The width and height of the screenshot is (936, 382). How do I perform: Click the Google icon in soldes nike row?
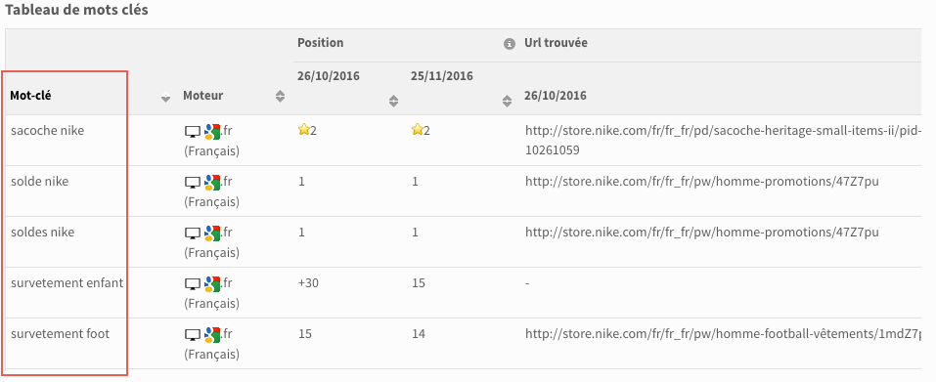[x=212, y=233]
